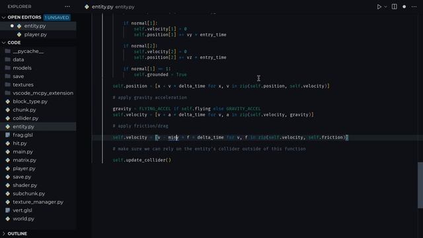Click the folder icon of textures

tap(8, 85)
